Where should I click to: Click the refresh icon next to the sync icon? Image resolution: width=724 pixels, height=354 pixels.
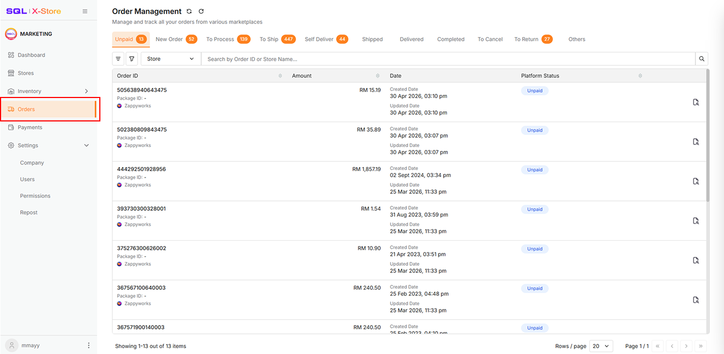(x=201, y=11)
